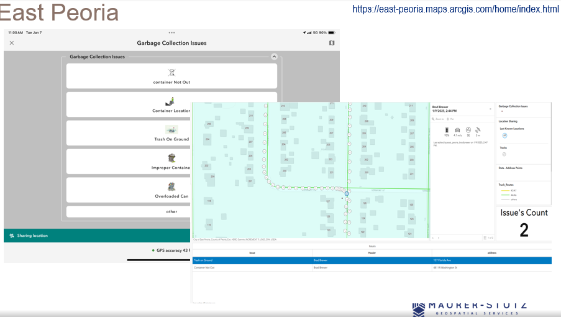Viewport: 561px width, 317px height.
Task: Select the Container Not Out table row
Action: point(372,268)
